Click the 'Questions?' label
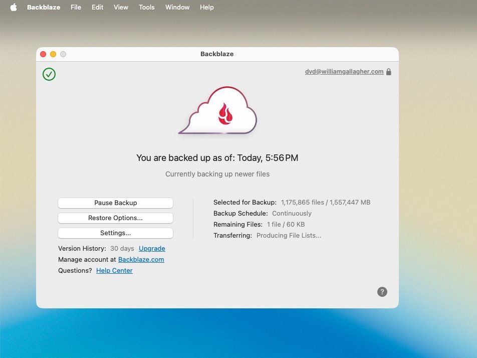 point(75,270)
